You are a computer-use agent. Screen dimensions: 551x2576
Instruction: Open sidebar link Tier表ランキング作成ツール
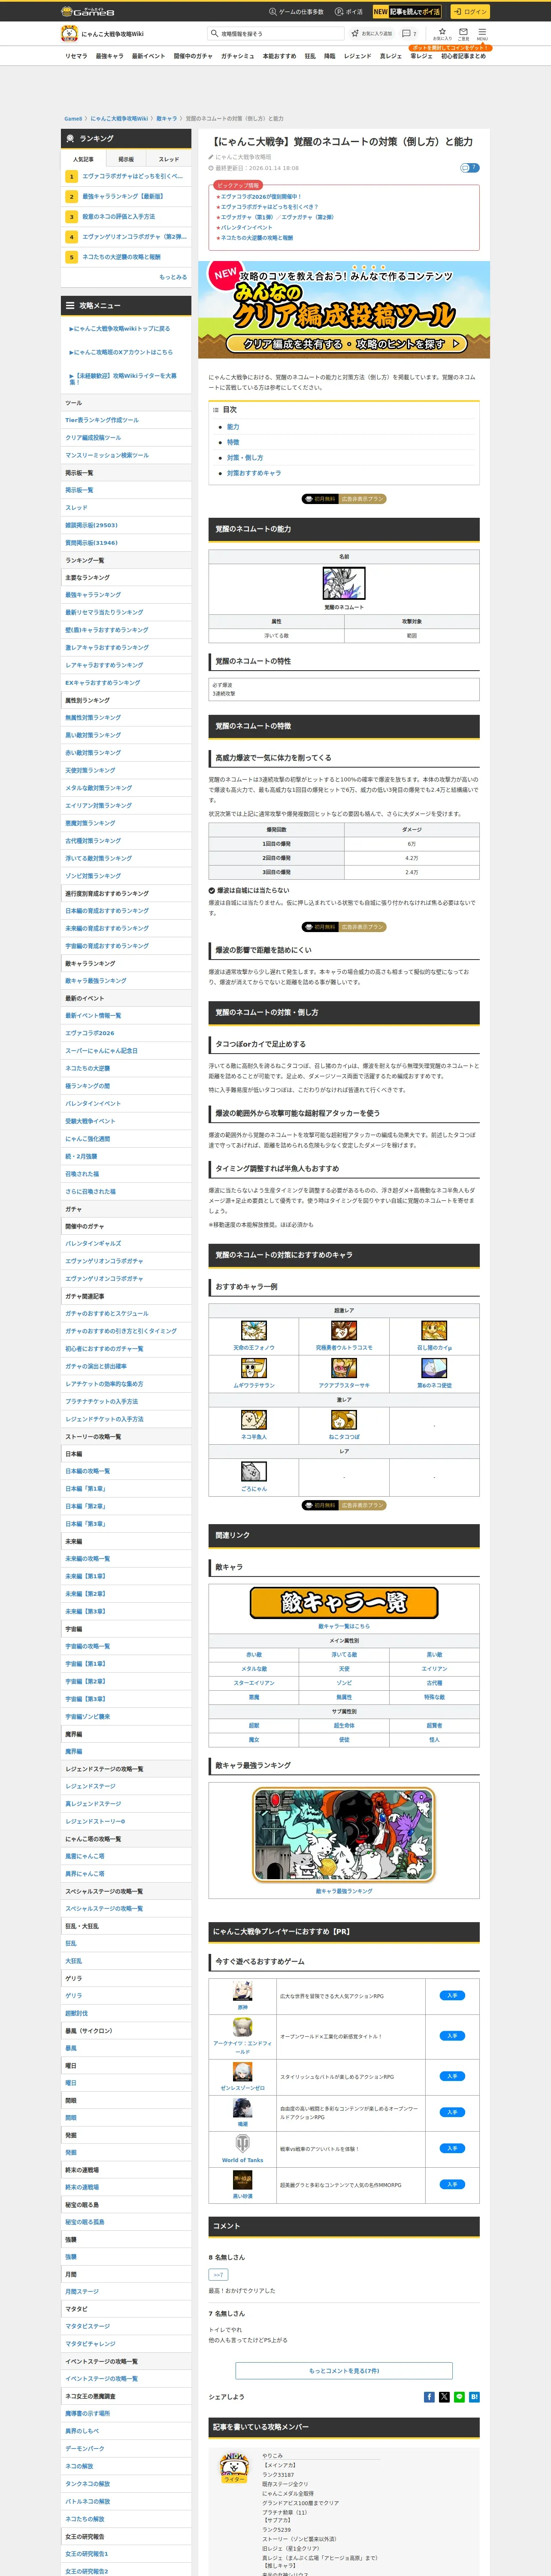click(x=102, y=420)
